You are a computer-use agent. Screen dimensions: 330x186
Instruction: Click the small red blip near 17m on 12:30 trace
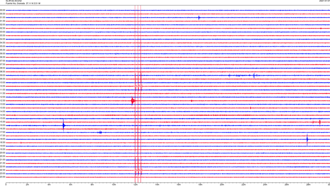point(191,101)
